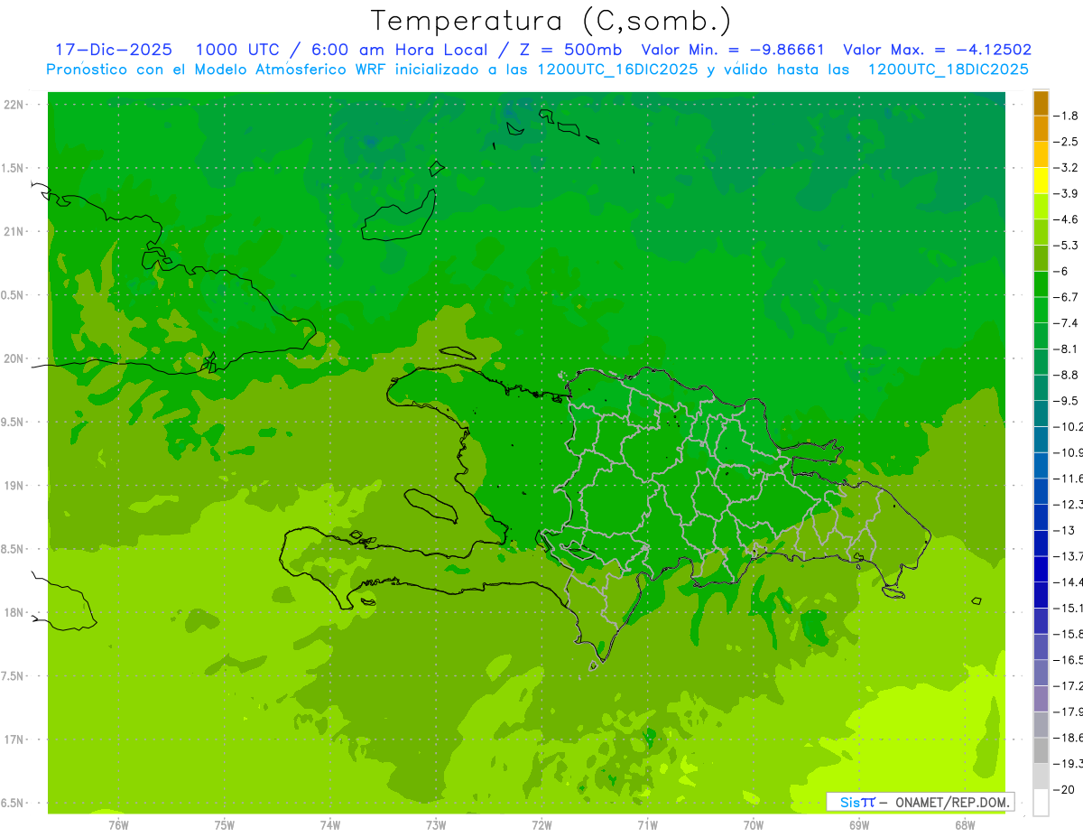
Task: Click the '68W' longitude label
Action: [965, 824]
